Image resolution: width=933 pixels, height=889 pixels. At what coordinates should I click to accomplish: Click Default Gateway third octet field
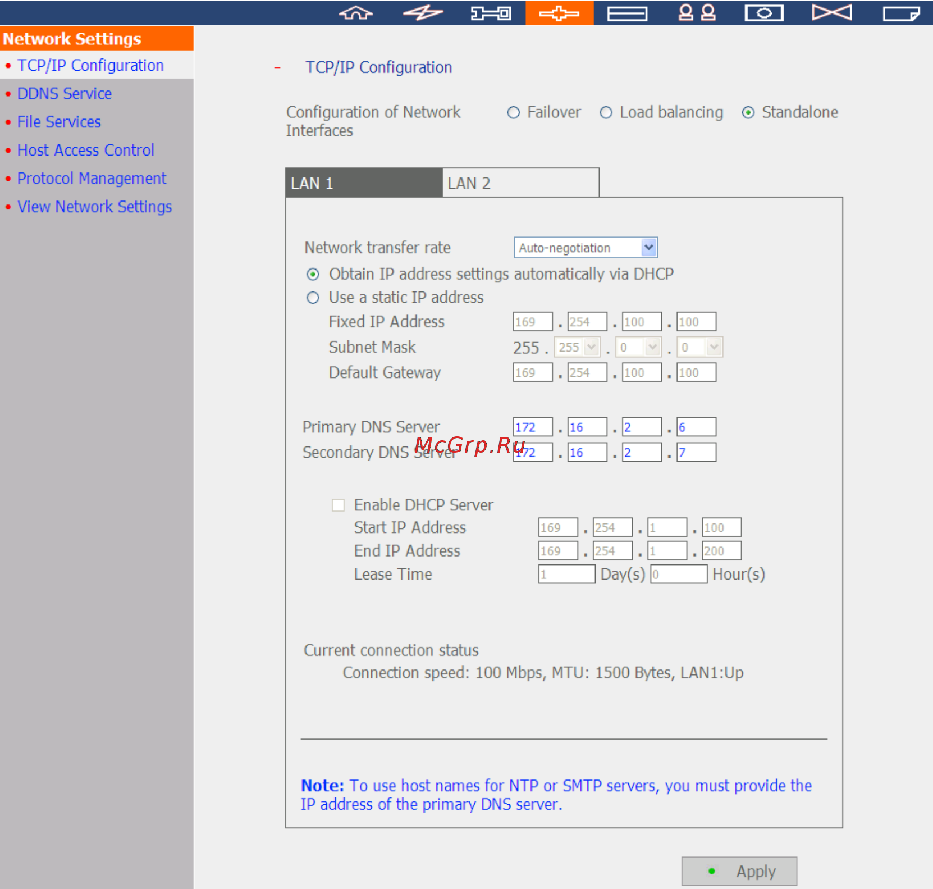(x=642, y=373)
